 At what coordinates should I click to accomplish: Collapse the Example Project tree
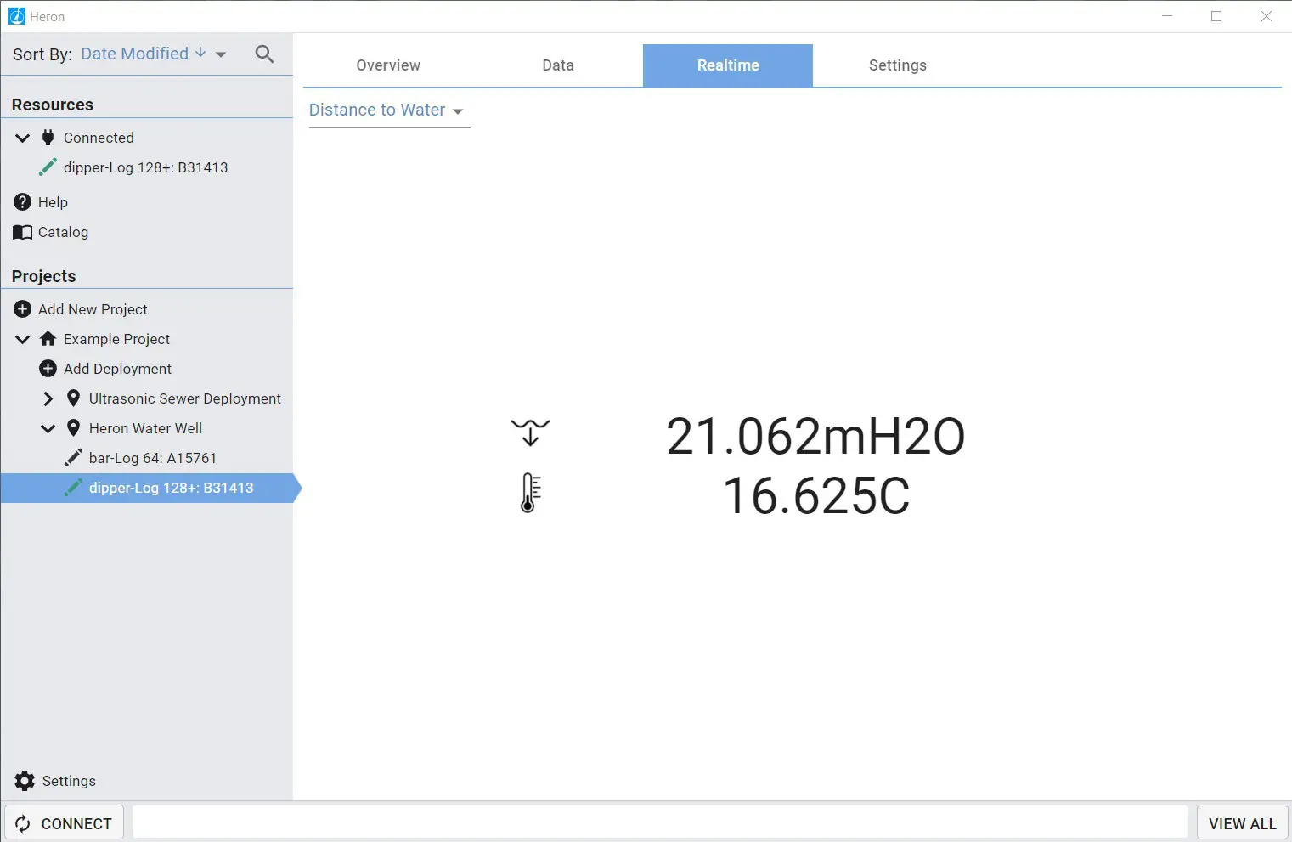[23, 339]
